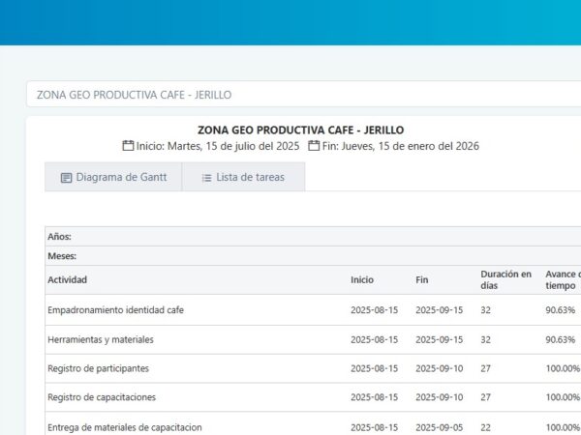Click the Registro de participantes row
Screen dimensions: 581x435
[98, 368]
